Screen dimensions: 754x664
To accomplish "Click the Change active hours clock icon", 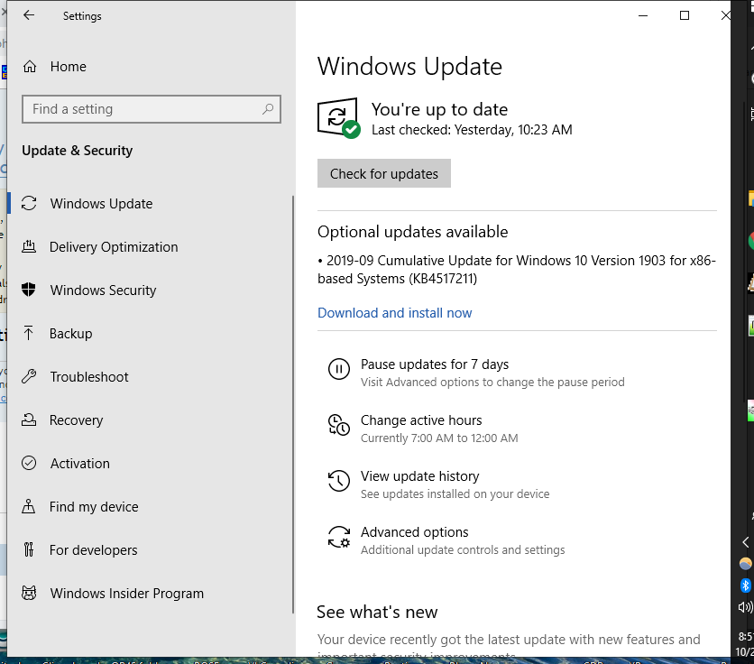I will coord(339,425).
